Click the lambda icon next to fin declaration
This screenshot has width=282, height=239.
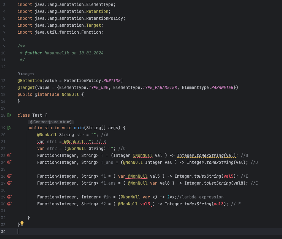(x=9, y=197)
